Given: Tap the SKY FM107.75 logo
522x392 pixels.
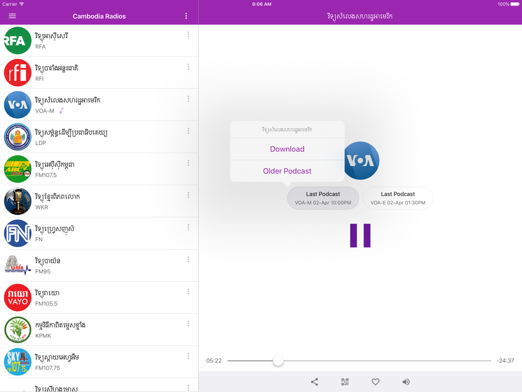Looking at the screenshot, I should point(18,362).
